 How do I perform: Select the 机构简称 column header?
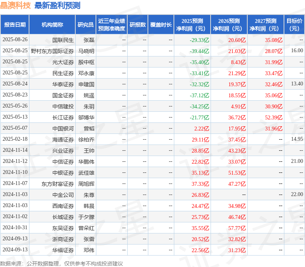click(x=52, y=25)
